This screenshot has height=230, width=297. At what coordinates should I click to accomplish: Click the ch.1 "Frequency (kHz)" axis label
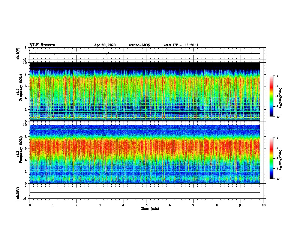[x=21, y=87]
